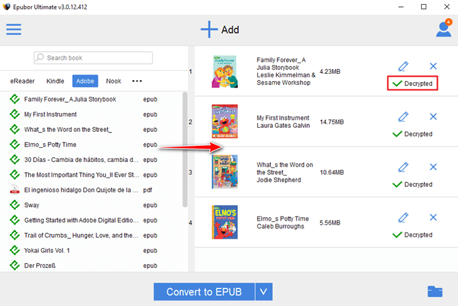Screen dimensions: 458x306
Task: Click the pdf format label of Don Quijote
Action: tap(148, 190)
